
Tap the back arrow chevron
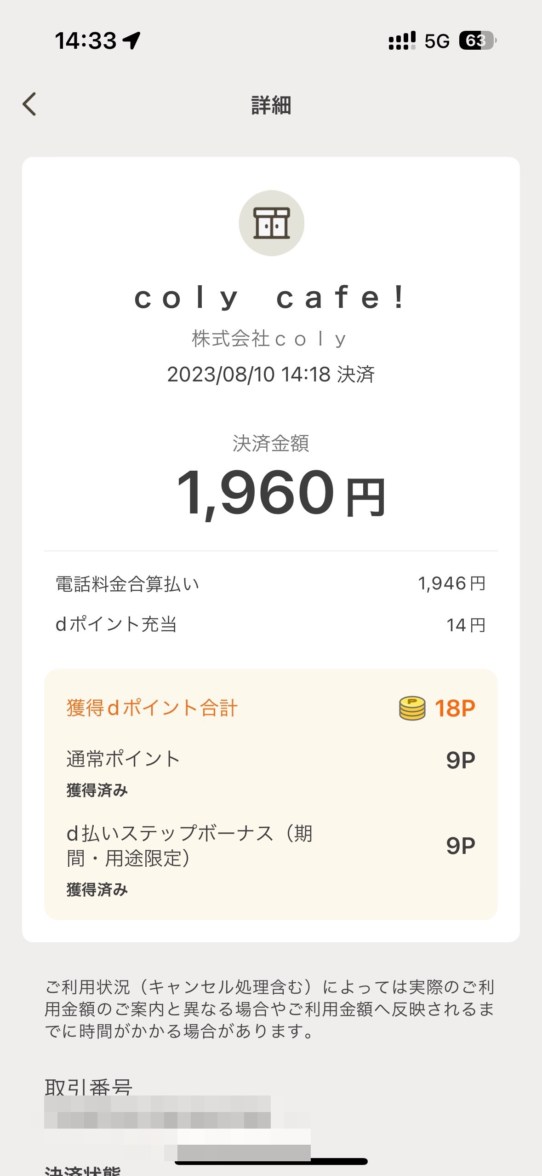tap(29, 104)
